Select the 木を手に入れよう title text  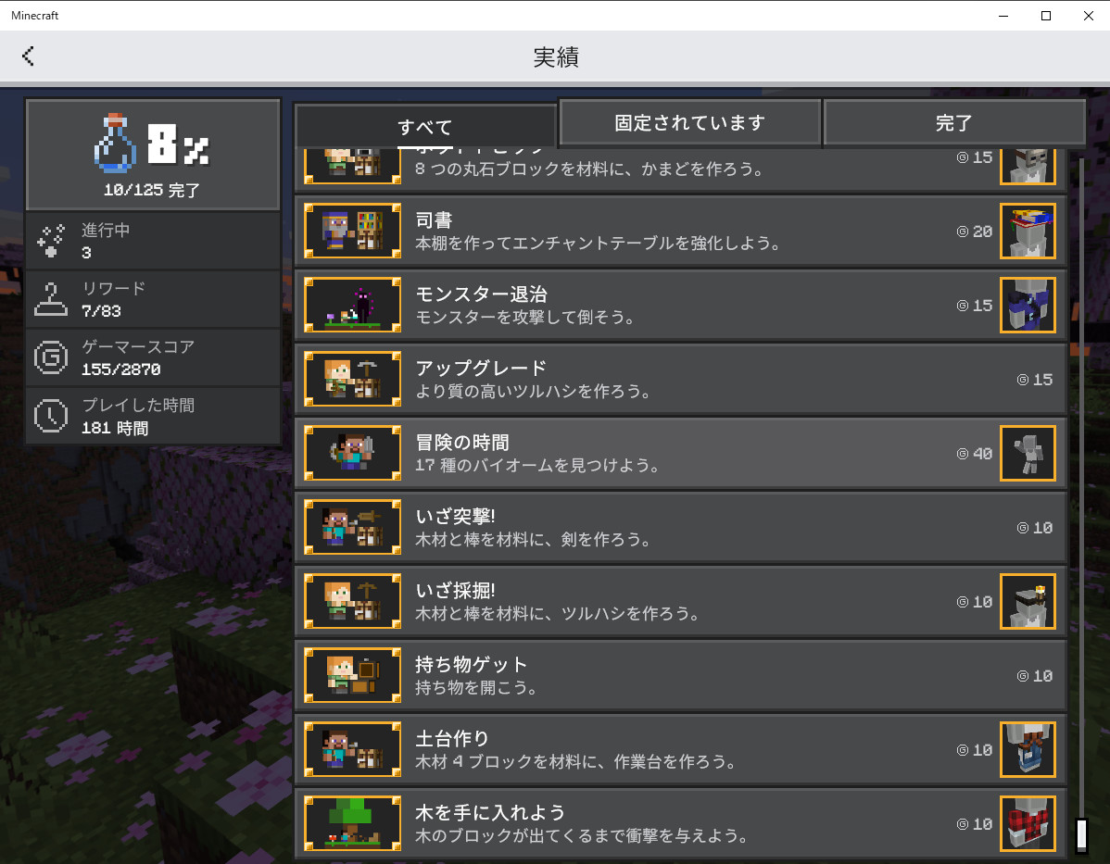(x=490, y=812)
